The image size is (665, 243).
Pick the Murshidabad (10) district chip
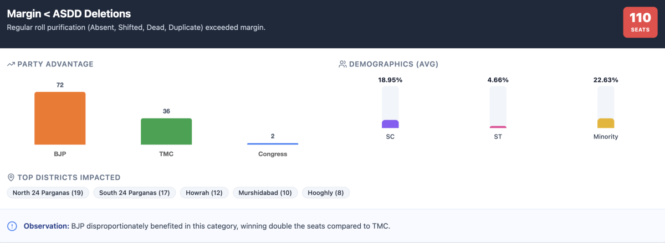click(265, 193)
